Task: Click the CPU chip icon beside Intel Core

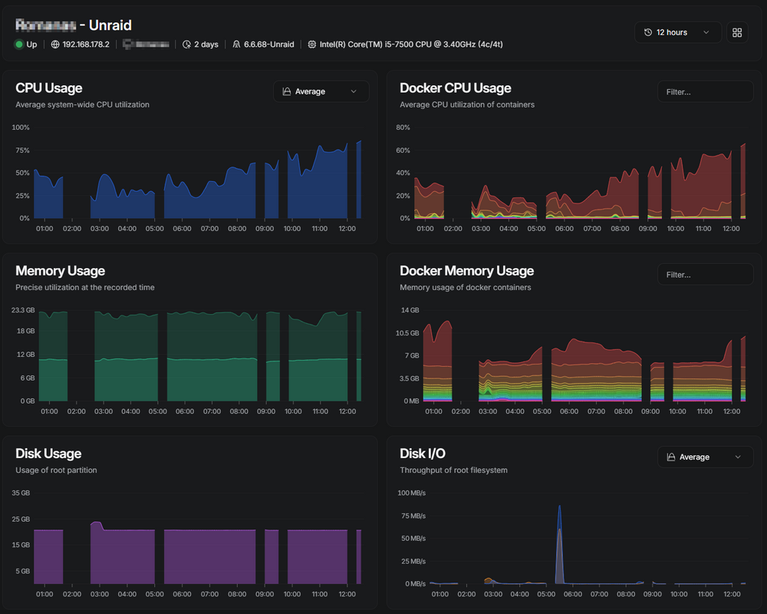Action: tap(311, 45)
